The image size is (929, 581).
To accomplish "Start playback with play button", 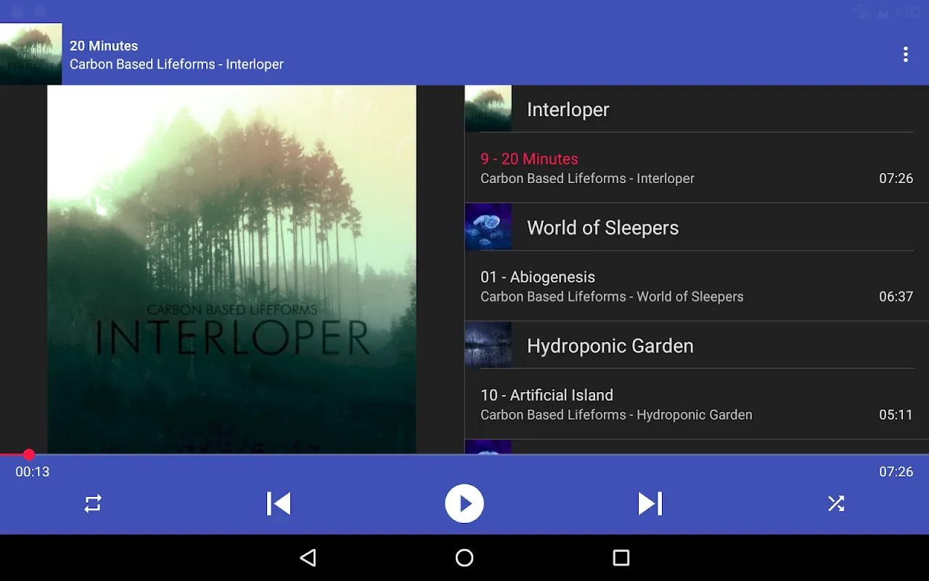I will coord(464,503).
